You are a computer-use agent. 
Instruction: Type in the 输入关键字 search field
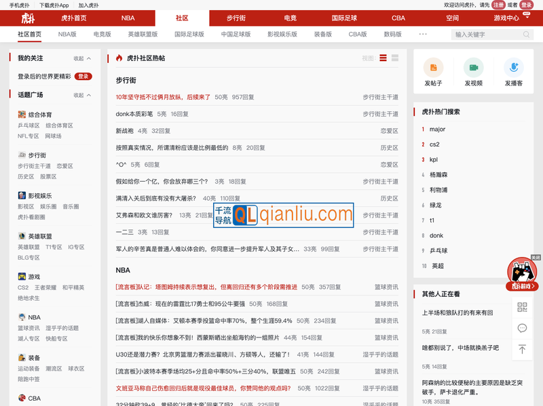tap(485, 34)
